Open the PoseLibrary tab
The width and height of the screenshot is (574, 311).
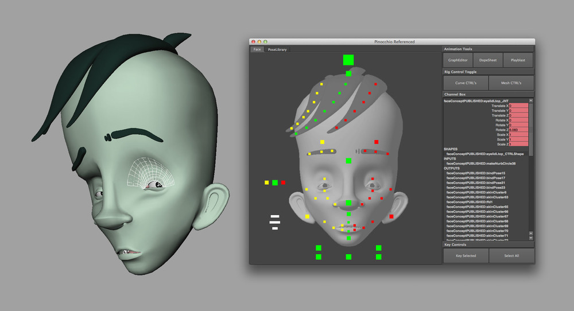click(x=277, y=49)
